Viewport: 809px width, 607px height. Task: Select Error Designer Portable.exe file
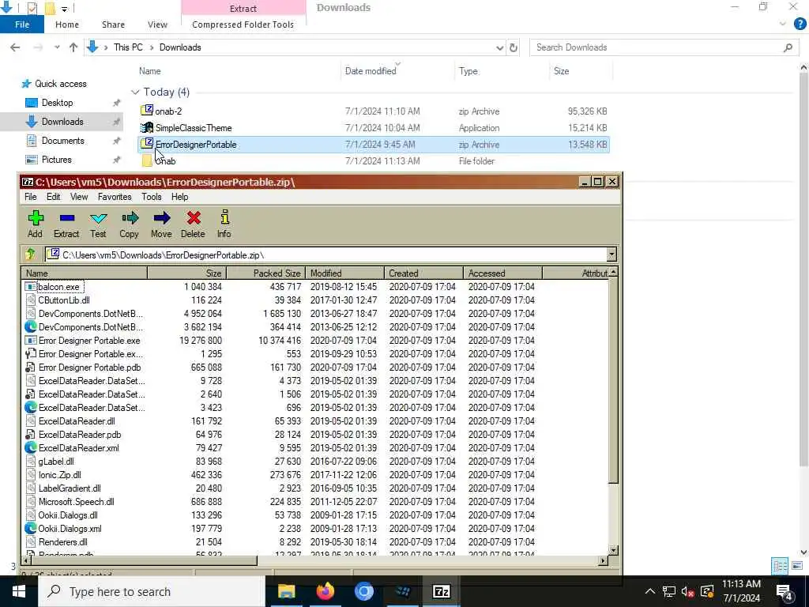[x=89, y=340]
